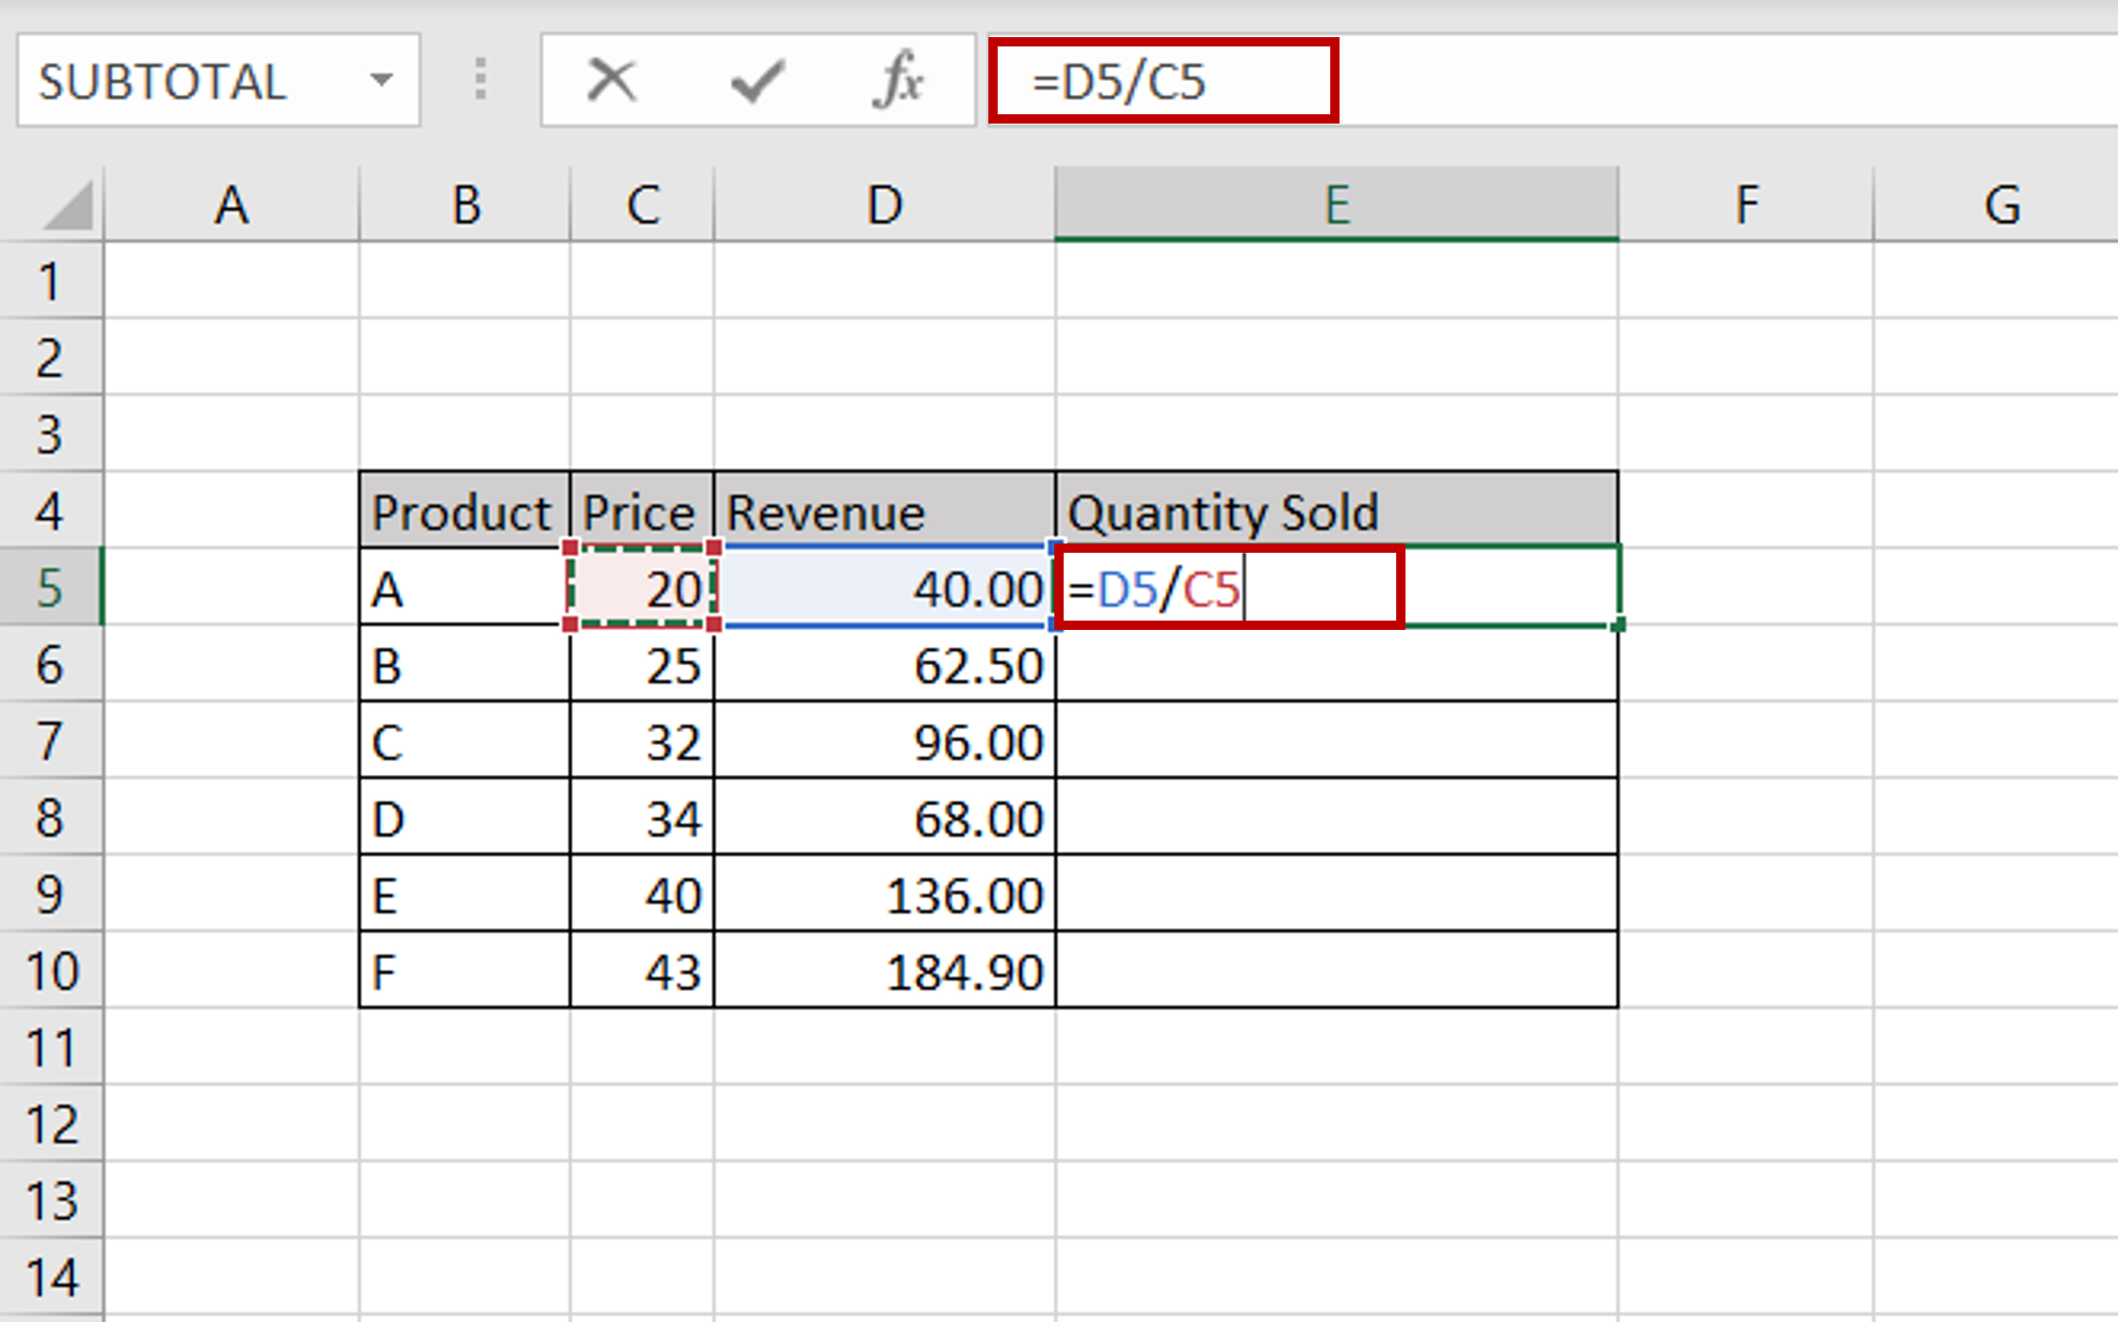Select row 1 header

click(51, 281)
